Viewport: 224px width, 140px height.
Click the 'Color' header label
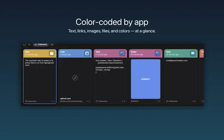click(133, 52)
